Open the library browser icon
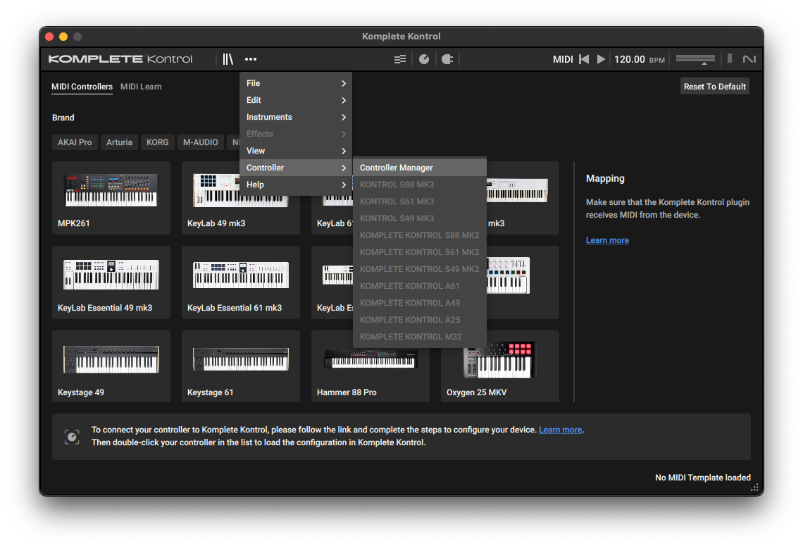The image size is (803, 548). coord(228,59)
